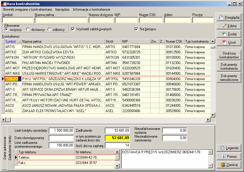Select the ARTKON row

click(x=106, y=58)
